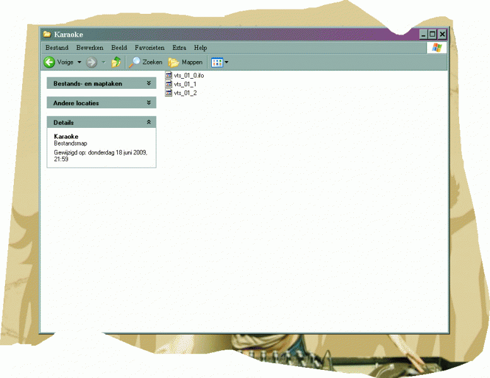The image size is (490, 378).
Task: Select the vts_01_0.ifo file icon
Action: (x=169, y=75)
